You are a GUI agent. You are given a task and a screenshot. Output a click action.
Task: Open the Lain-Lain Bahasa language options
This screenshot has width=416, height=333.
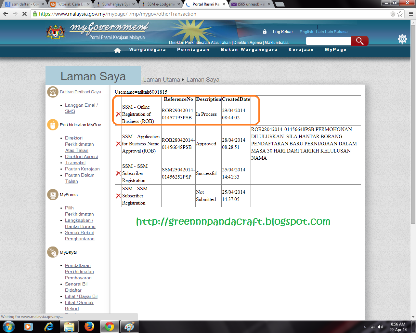point(332,32)
